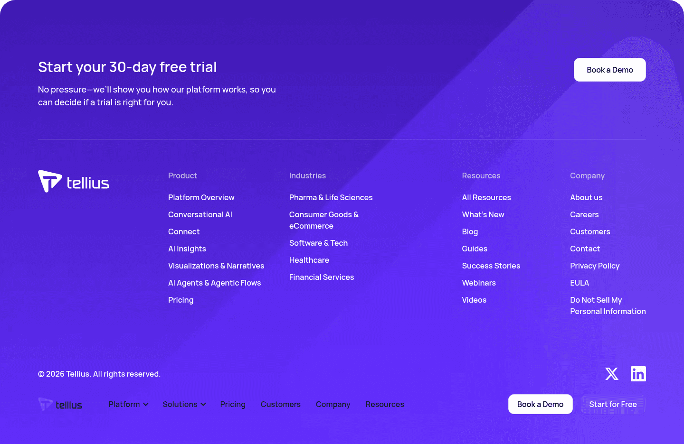Open Resources in the bottom navbar

point(385,404)
